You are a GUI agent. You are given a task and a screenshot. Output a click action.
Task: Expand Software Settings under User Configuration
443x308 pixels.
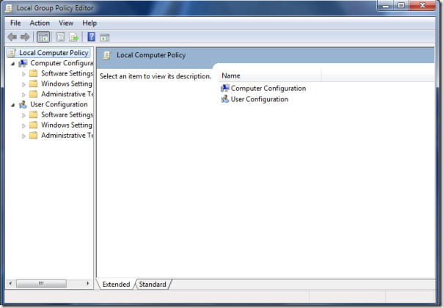pyautogui.click(x=23, y=115)
